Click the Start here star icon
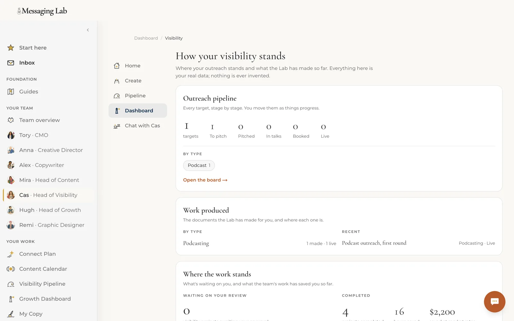 pyautogui.click(x=11, y=48)
